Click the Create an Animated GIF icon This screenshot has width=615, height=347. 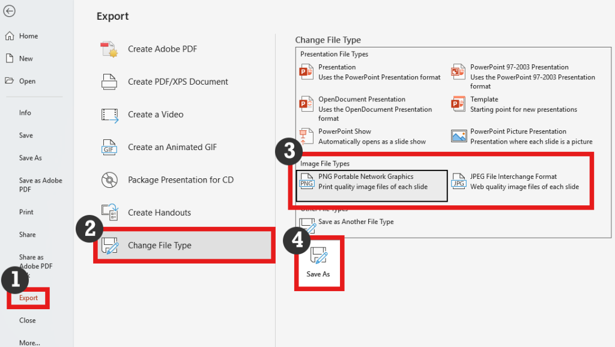pyautogui.click(x=109, y=147)
